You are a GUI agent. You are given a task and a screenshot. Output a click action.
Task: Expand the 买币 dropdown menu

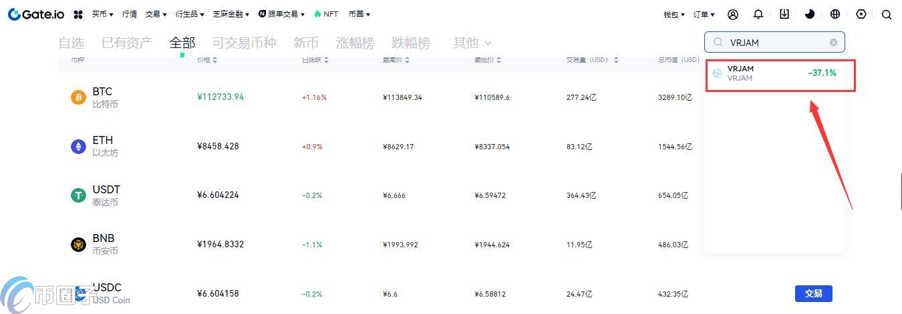pyautogui.click(x=102, y=14)
